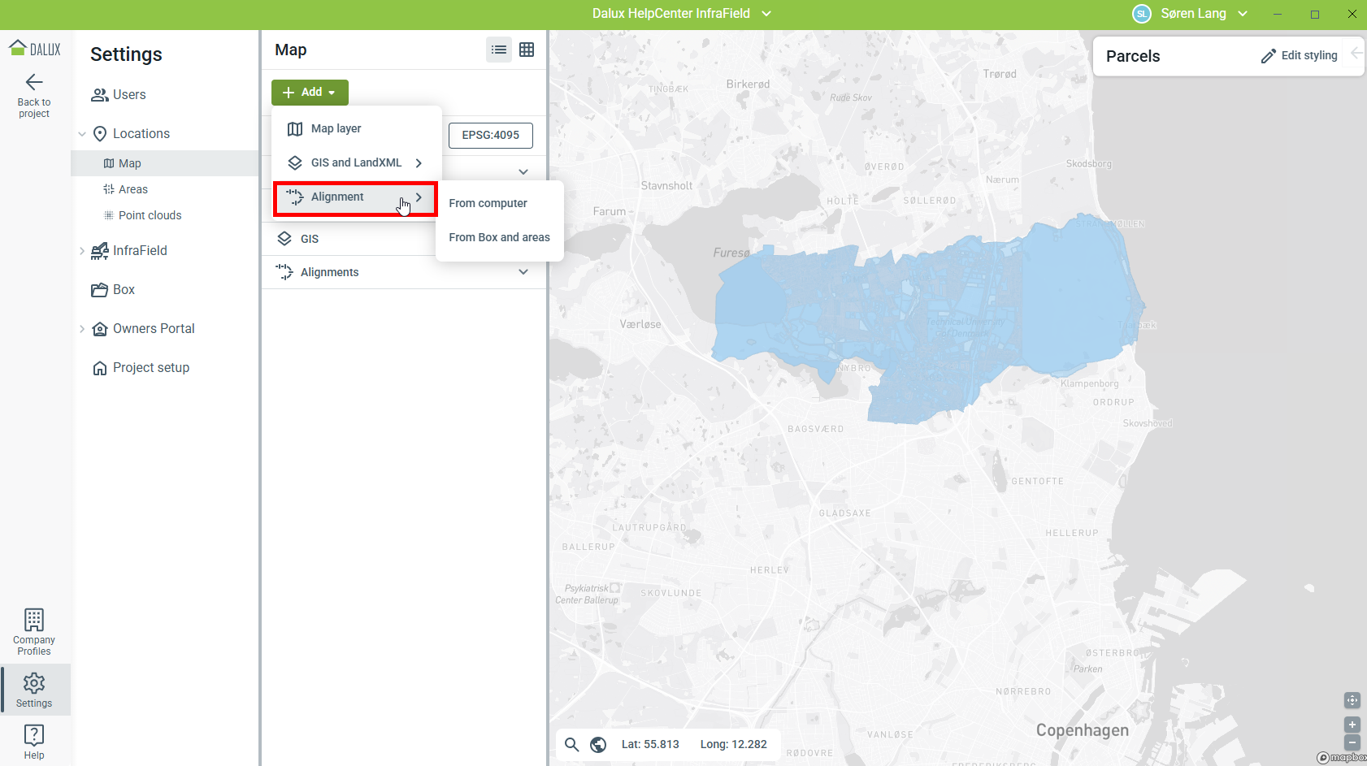Image resolution: width=1367 pixels, height=766 pixels.
Task: Switch to grid view in Map panel
Action: coord(527,50)
